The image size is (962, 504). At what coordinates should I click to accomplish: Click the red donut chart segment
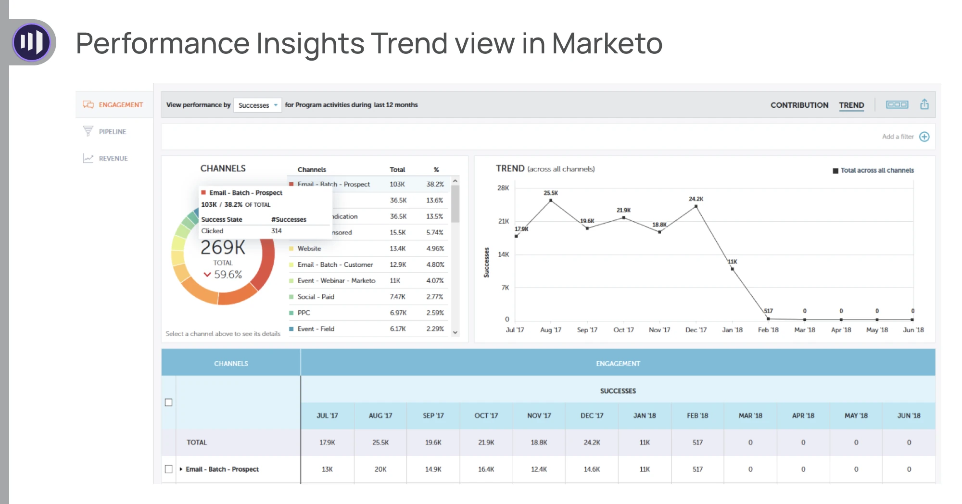point(266,265)
